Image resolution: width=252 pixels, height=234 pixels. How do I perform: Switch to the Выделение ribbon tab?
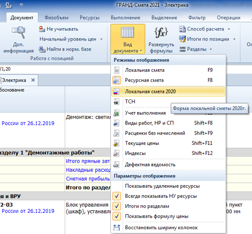coord(164,18)
